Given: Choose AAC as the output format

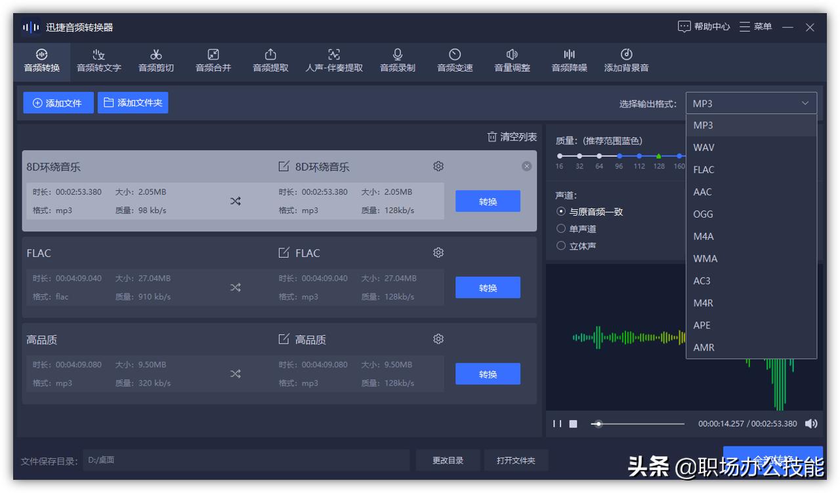Looking at the screenshot, I should 702,191.
